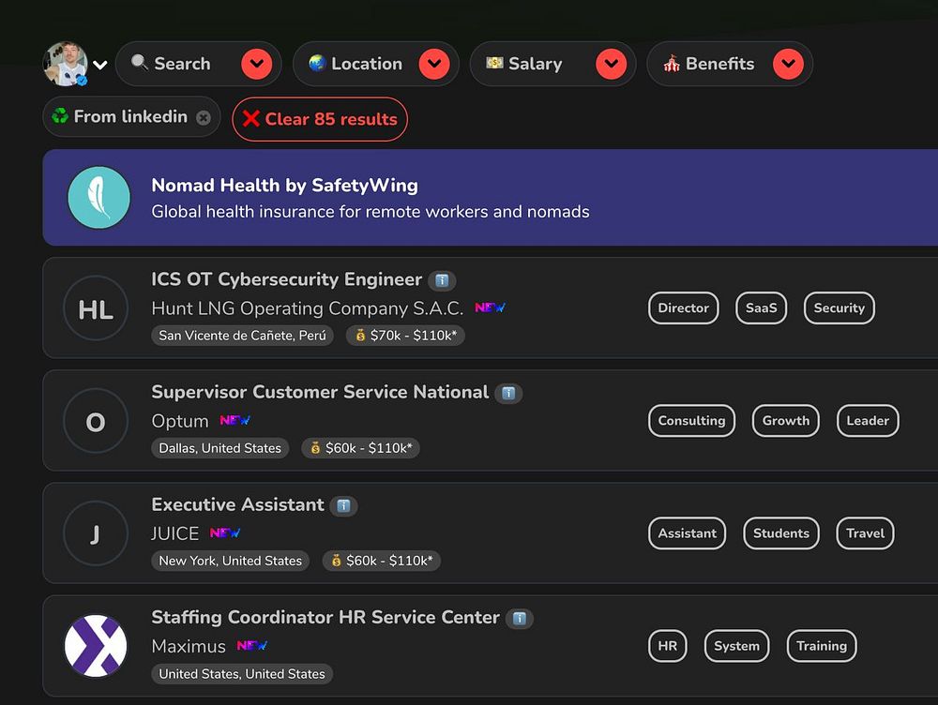The image size is (938, 705).
Task: Click info icon beside Supervisor Customer Service National
Action: [508, 394]
